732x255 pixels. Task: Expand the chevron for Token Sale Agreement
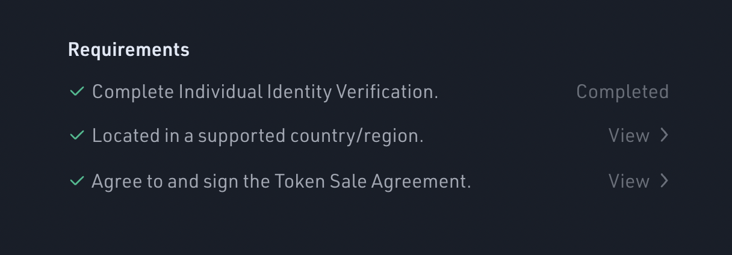pos(664,180)
